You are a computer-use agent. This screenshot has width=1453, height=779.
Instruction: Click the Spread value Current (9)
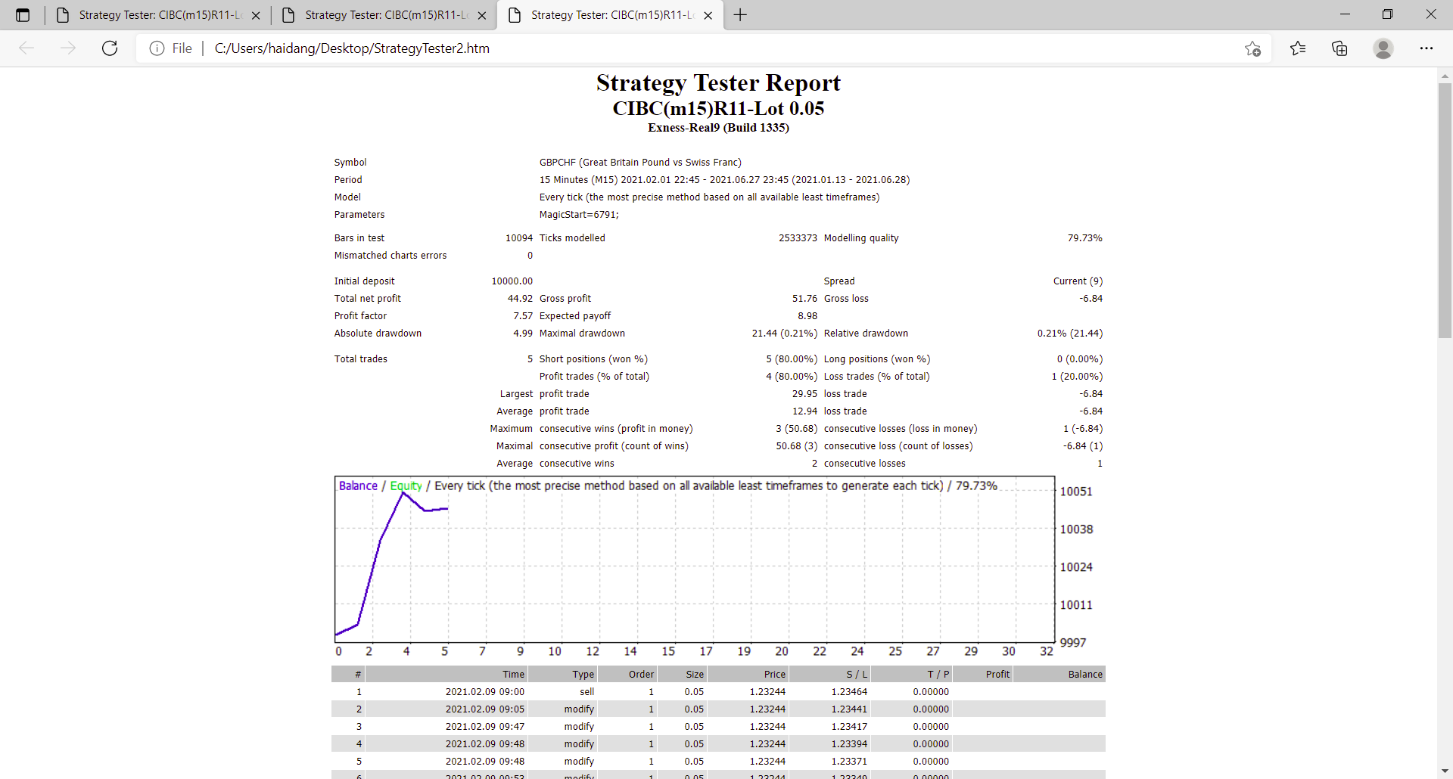point(1078,281)
